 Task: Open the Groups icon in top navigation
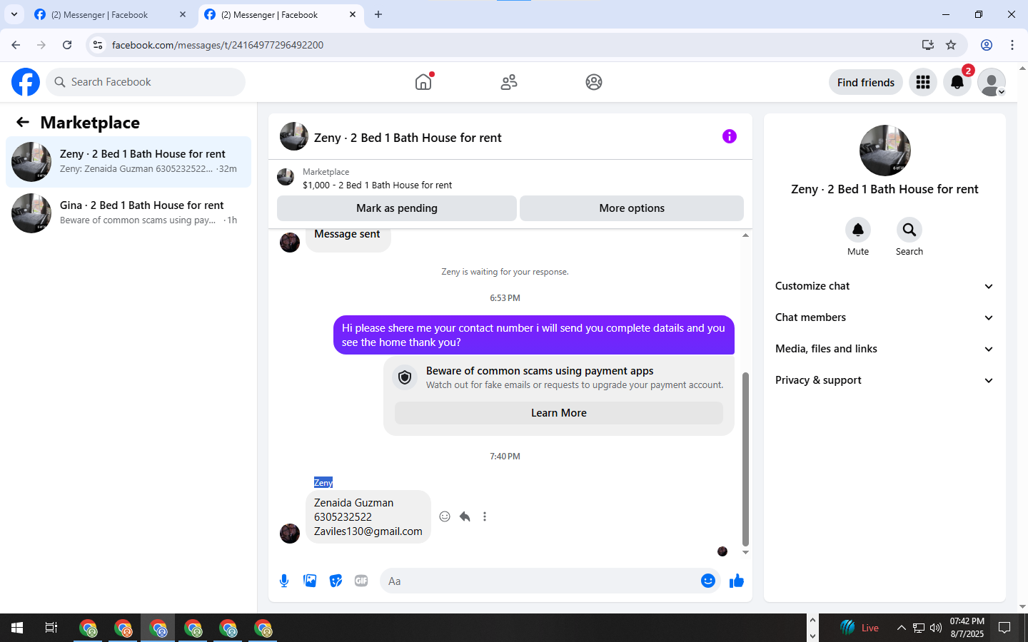(x=594, y=82)
